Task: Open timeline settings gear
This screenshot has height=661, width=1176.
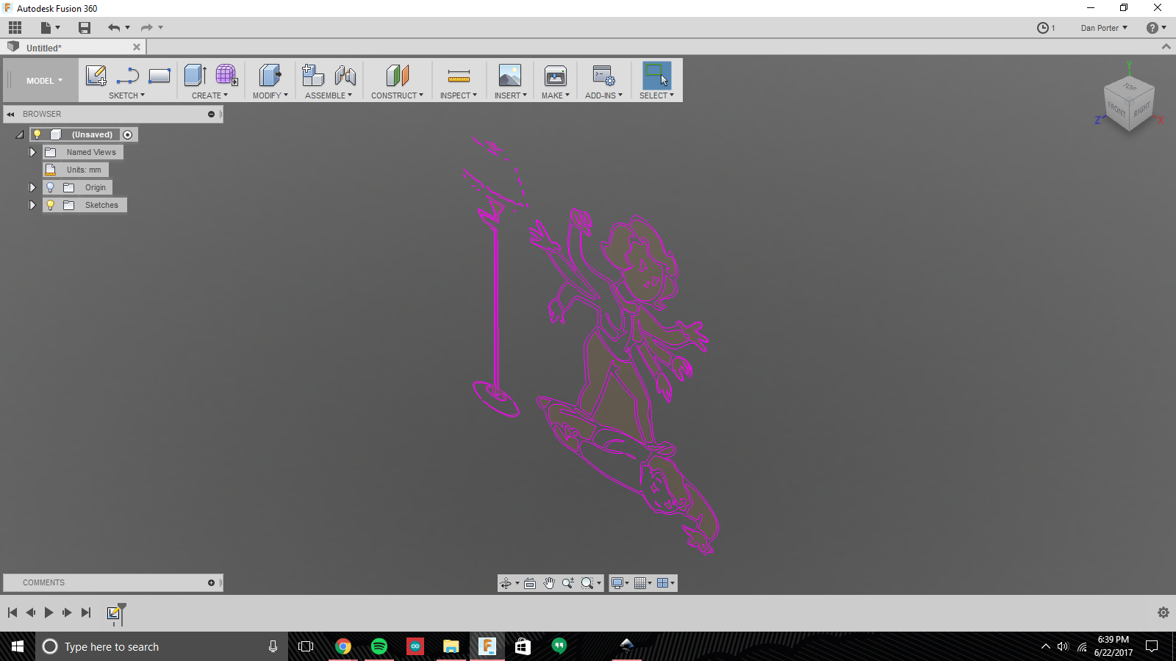Action: [x=1163, y=613]
